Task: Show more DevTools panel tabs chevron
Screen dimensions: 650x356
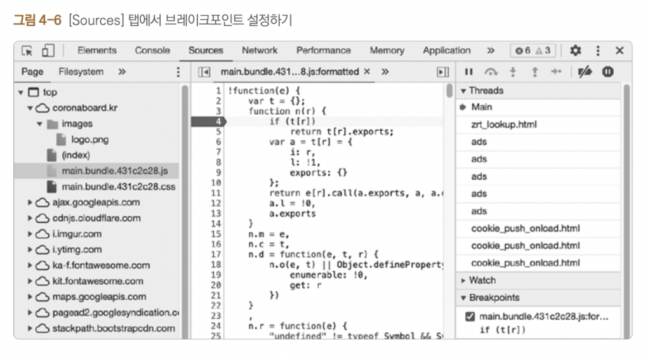Action: click(x=491, y=51)
